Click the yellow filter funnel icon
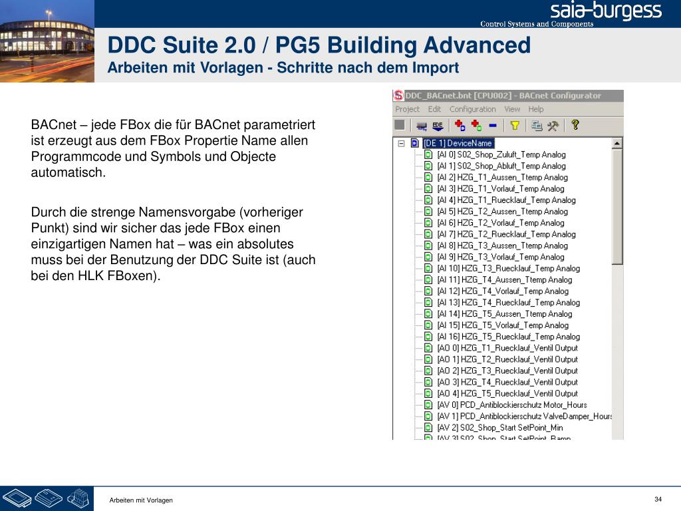The image size is (681, 511). click(x=515, y=126)
